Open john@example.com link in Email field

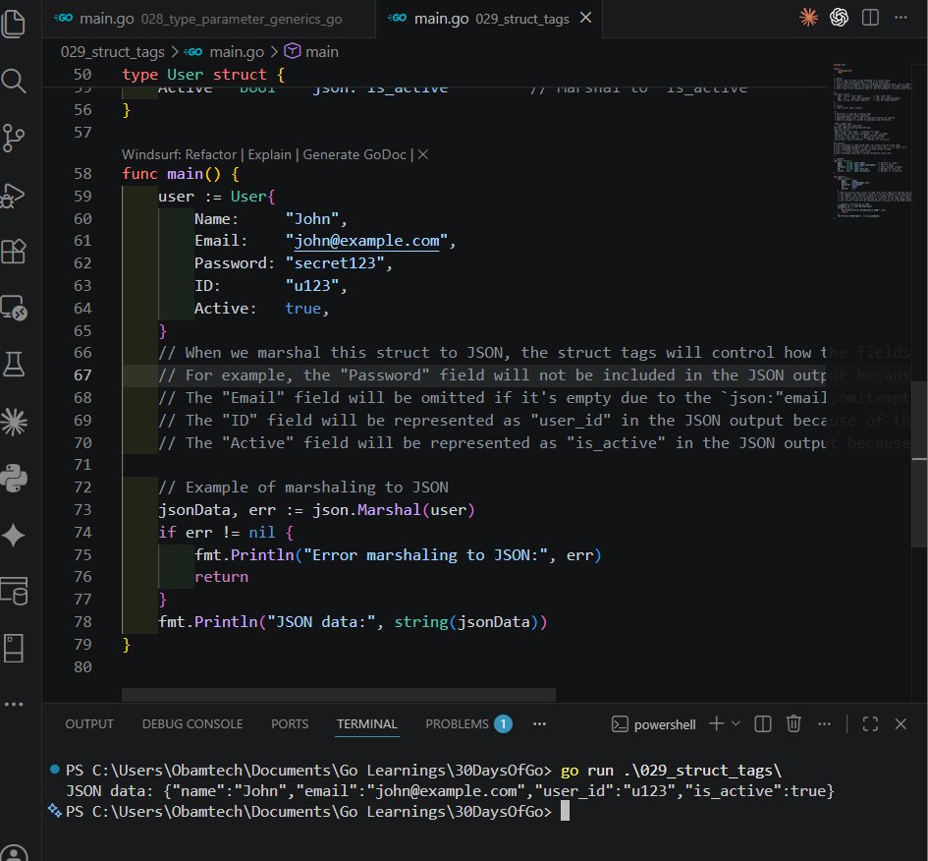(x=366, y=241)
